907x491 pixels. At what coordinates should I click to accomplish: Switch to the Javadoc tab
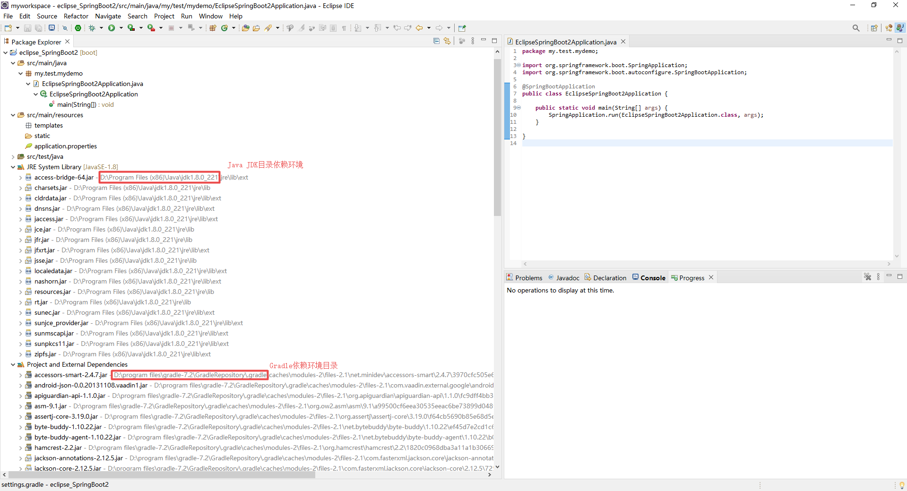564,278
